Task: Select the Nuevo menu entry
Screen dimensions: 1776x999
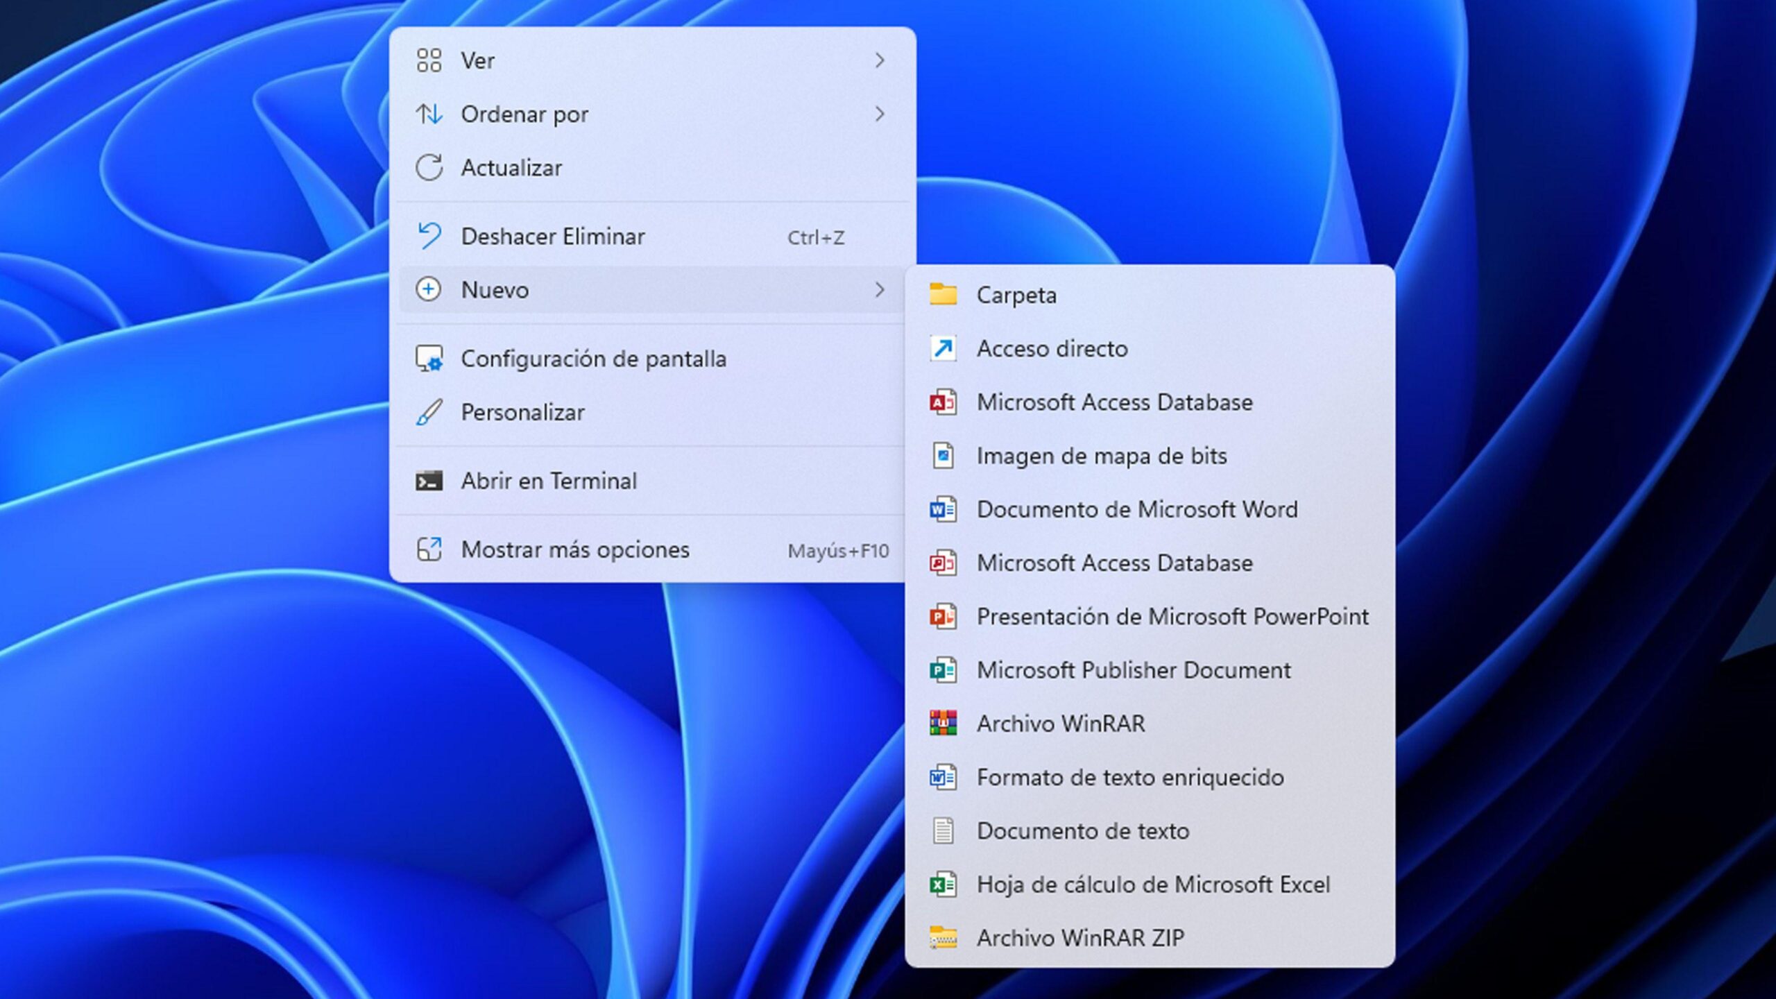Action: 652,289
